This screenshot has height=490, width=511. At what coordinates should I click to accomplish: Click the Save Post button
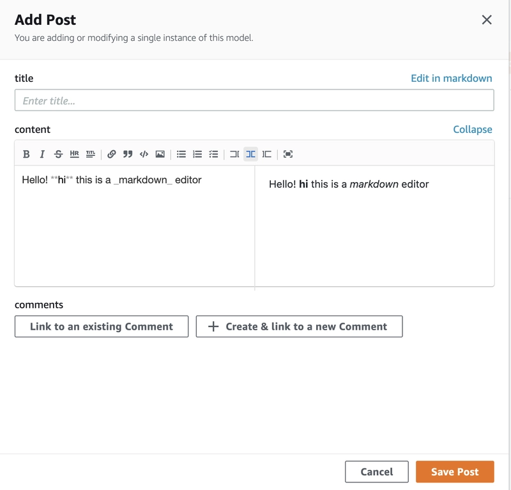click(455, 471)
